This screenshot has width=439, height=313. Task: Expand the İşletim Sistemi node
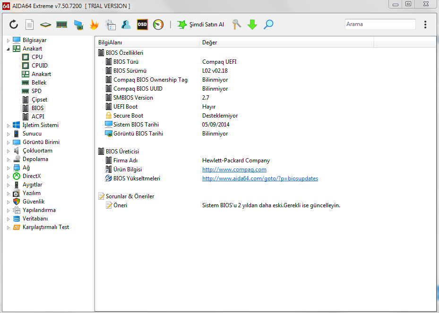8,126
